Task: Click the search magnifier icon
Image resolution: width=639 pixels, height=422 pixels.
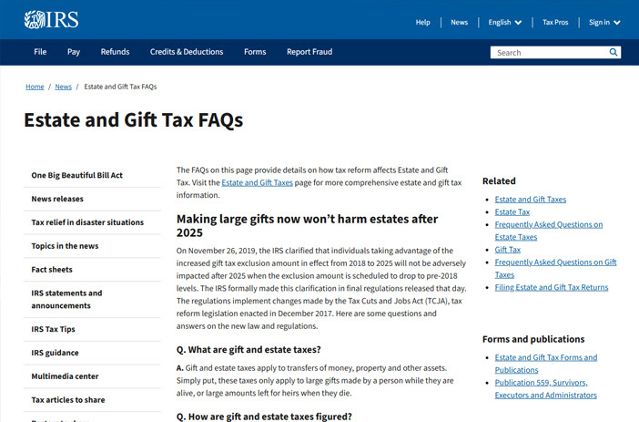Action: click(x=613, y=52)
